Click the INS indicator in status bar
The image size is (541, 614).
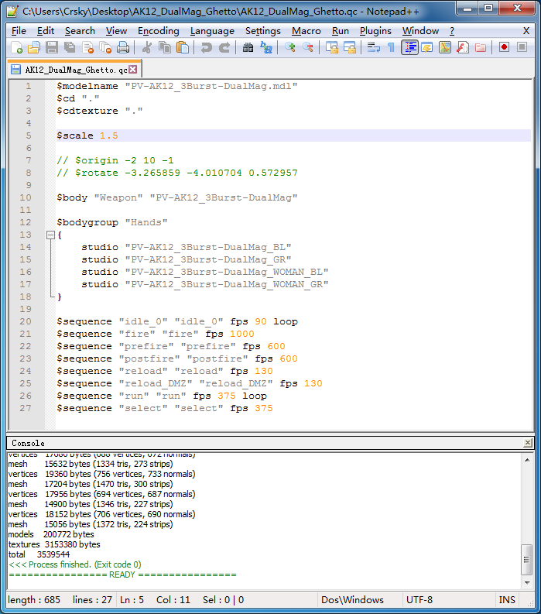(507, 600)
